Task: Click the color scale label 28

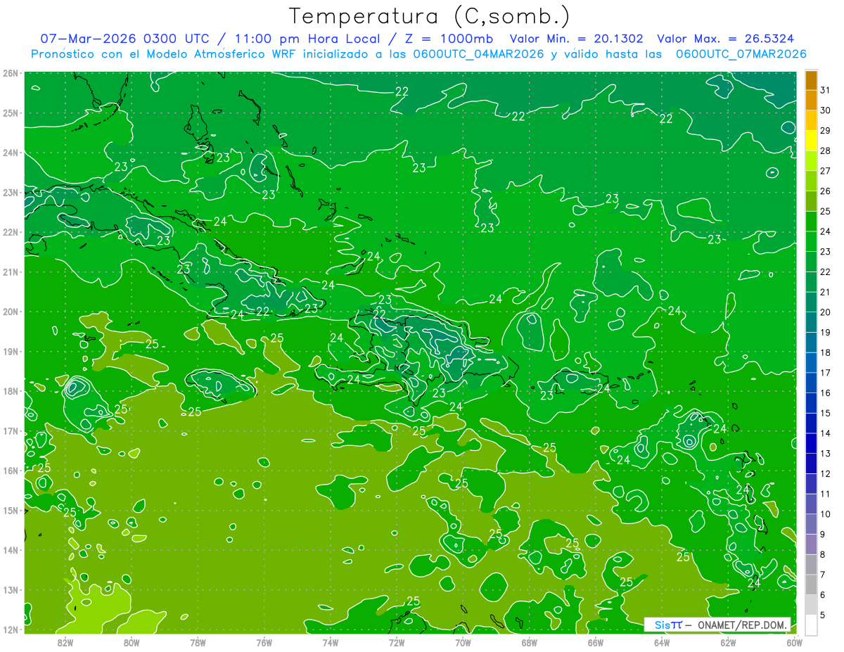Action: pyautogui.click(x=826, y=151)
